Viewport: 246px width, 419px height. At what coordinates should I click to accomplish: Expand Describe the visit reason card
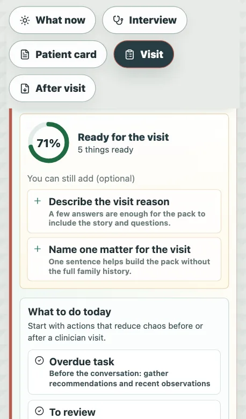124,211
